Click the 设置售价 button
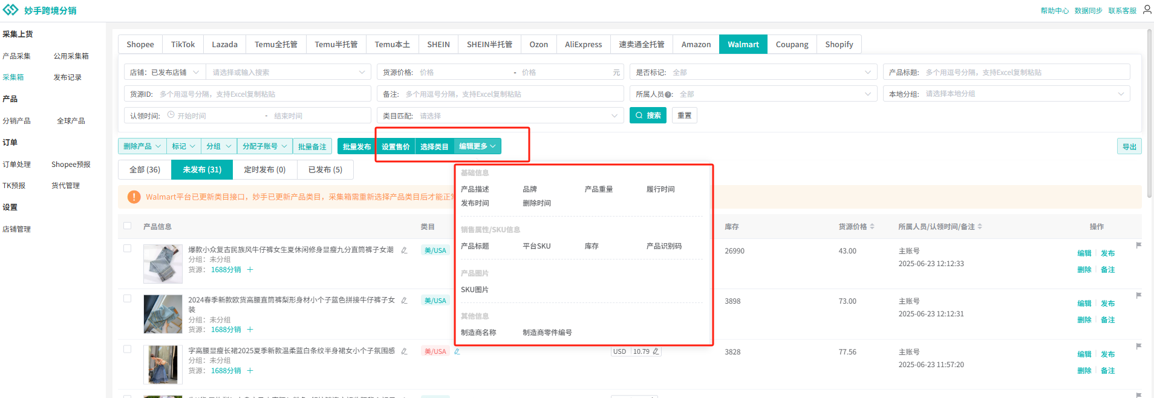This screenshot has height=398, width=1154. pos(396,146)
